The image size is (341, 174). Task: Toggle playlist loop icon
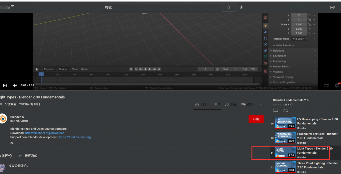(x=275, y=110)
